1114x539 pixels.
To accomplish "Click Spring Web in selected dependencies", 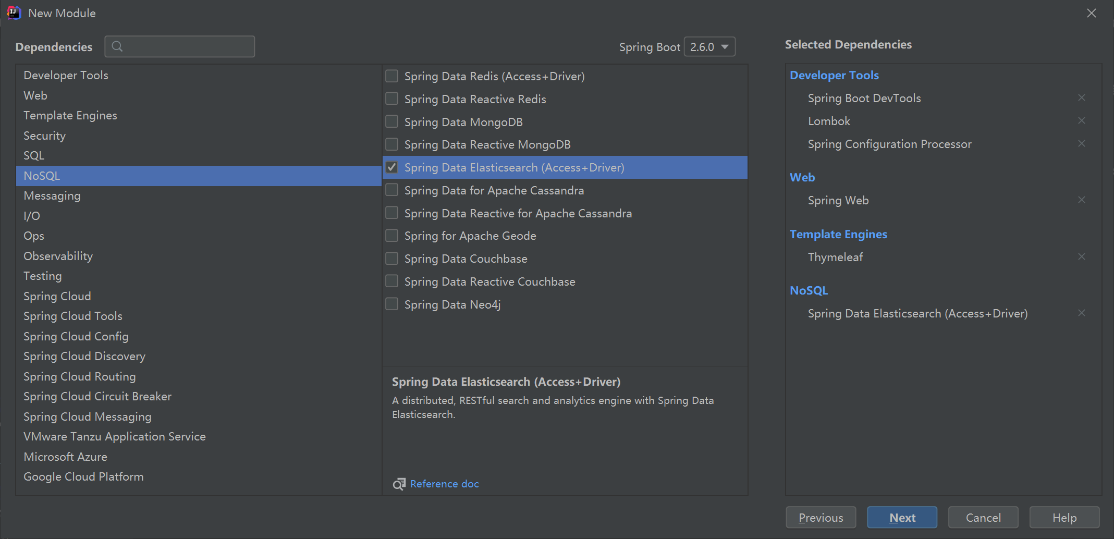I will coord(838,201).
